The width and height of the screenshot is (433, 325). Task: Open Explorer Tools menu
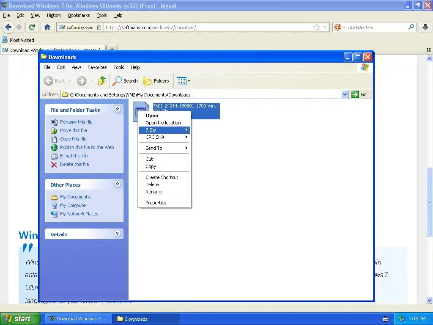click(119, 67)
